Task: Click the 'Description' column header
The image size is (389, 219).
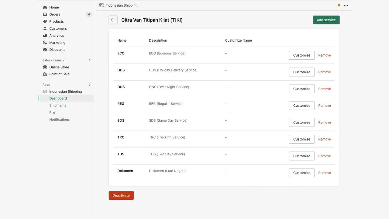Action: pyautogui.click(x=158, y=40)
